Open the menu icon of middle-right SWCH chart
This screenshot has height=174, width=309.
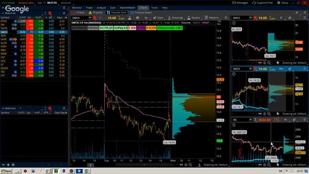[305, 69]
